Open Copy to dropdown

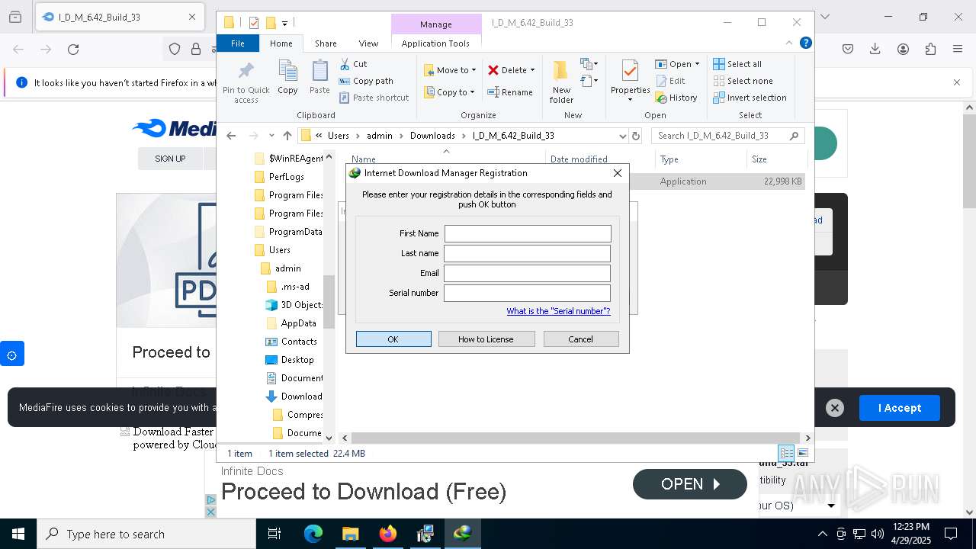pos(450,92)
